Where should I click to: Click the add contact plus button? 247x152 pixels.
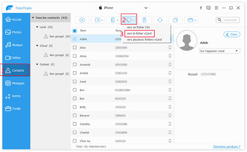[x=82, y=20]
